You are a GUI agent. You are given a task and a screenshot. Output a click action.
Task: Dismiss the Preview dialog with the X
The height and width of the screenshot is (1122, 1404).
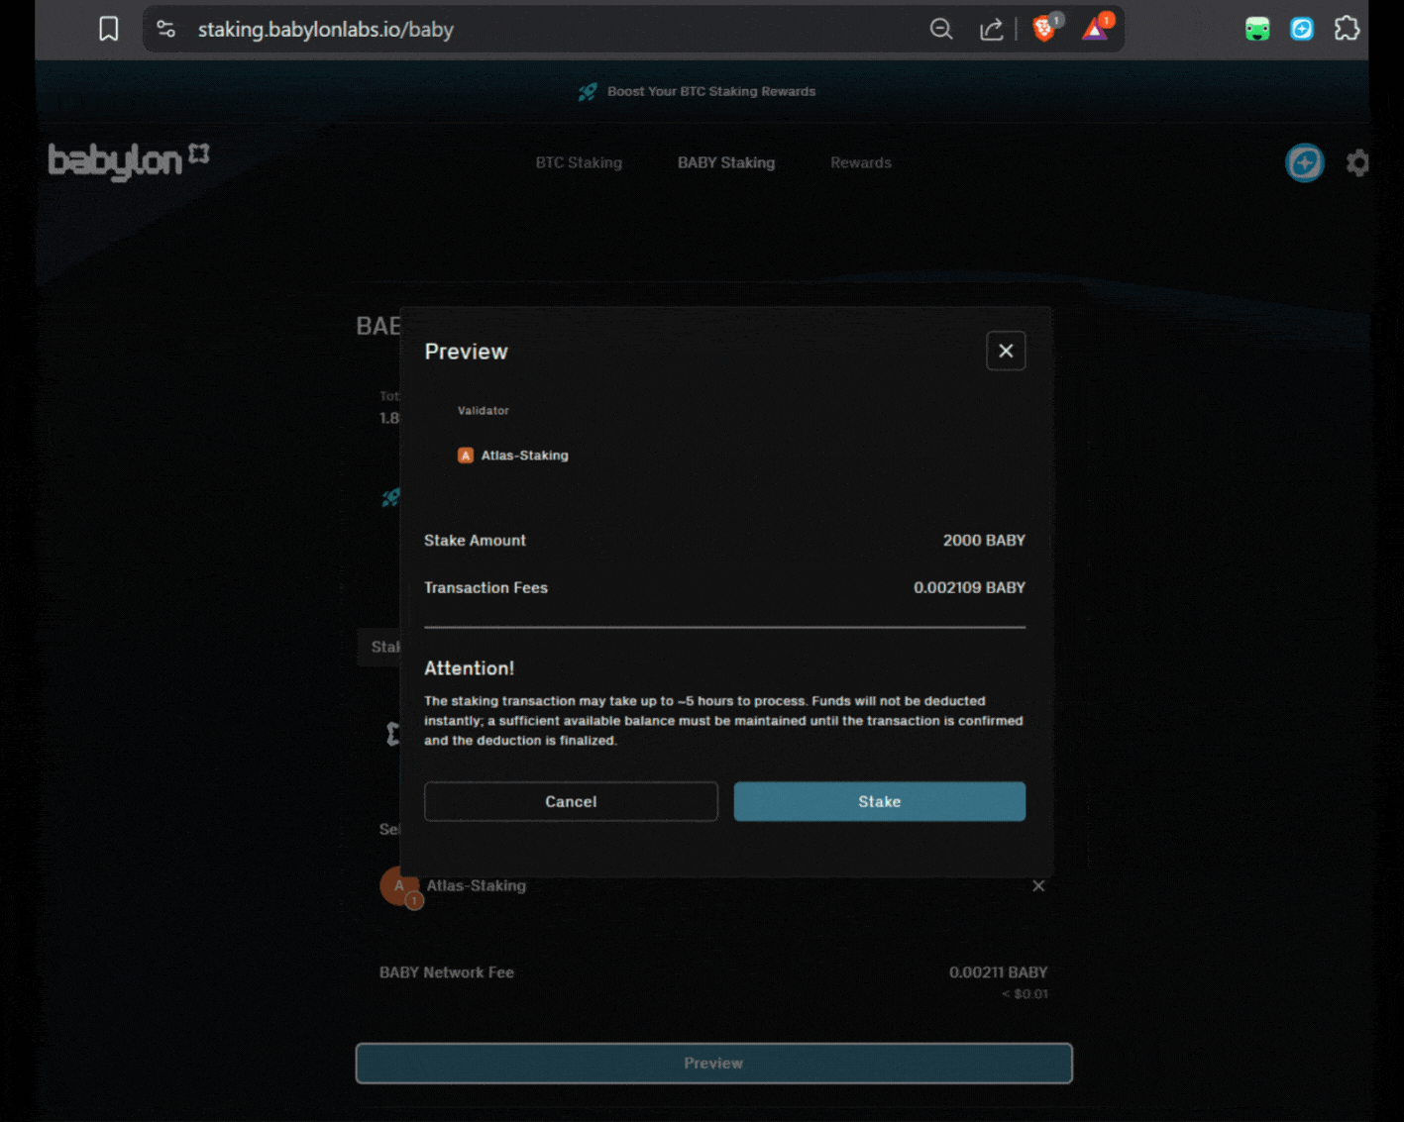1006,351
